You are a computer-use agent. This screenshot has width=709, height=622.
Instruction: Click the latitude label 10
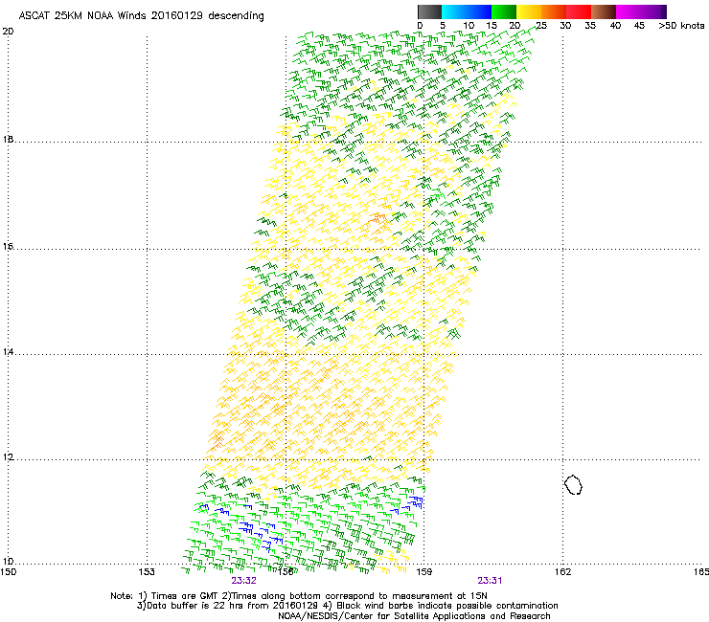(8, 562)
